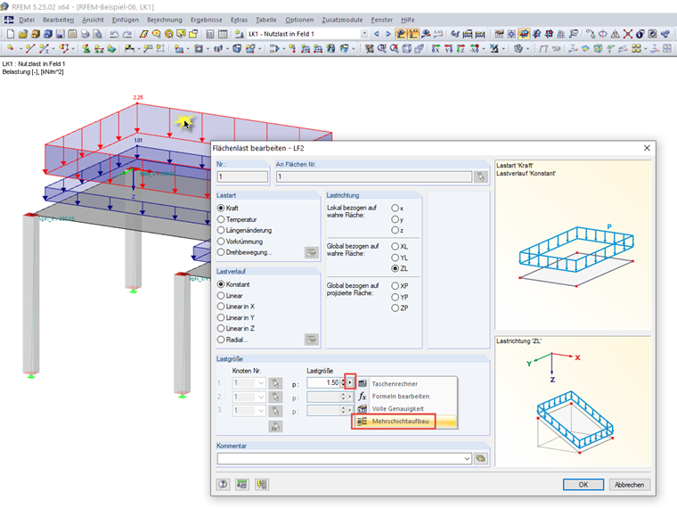Open first Knoten Nr. dropdown
Image resolution: width=677 pixels, height=508 pixels.
pyautogui.click(x=261, y=383)
